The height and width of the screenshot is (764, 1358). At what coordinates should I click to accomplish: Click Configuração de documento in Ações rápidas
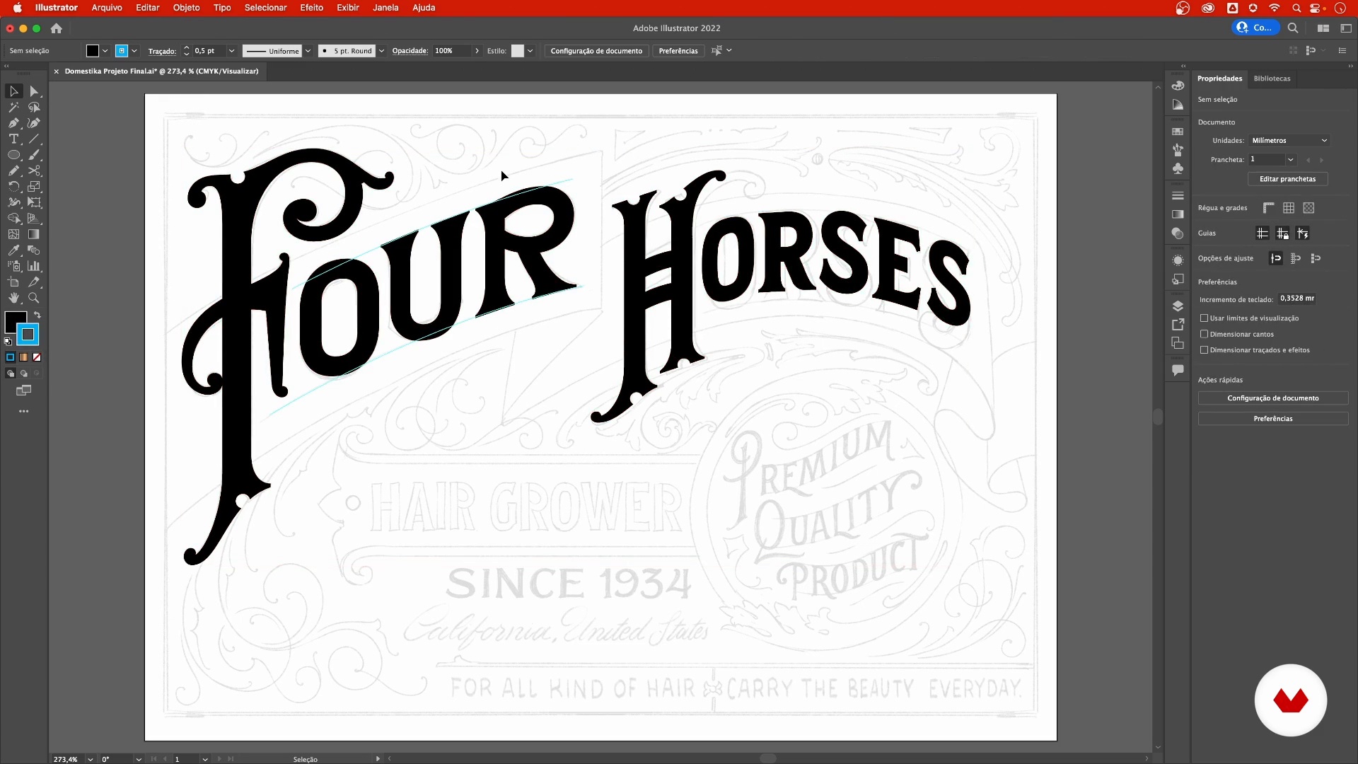[1273, 398]
